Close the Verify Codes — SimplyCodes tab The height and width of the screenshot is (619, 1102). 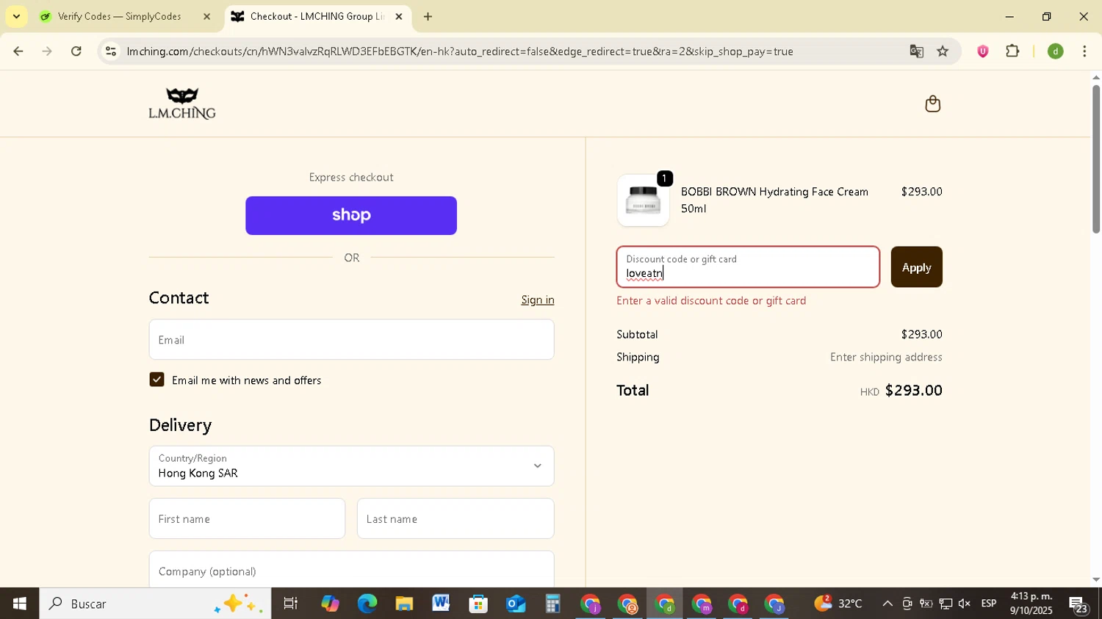[x=206, y=16]
